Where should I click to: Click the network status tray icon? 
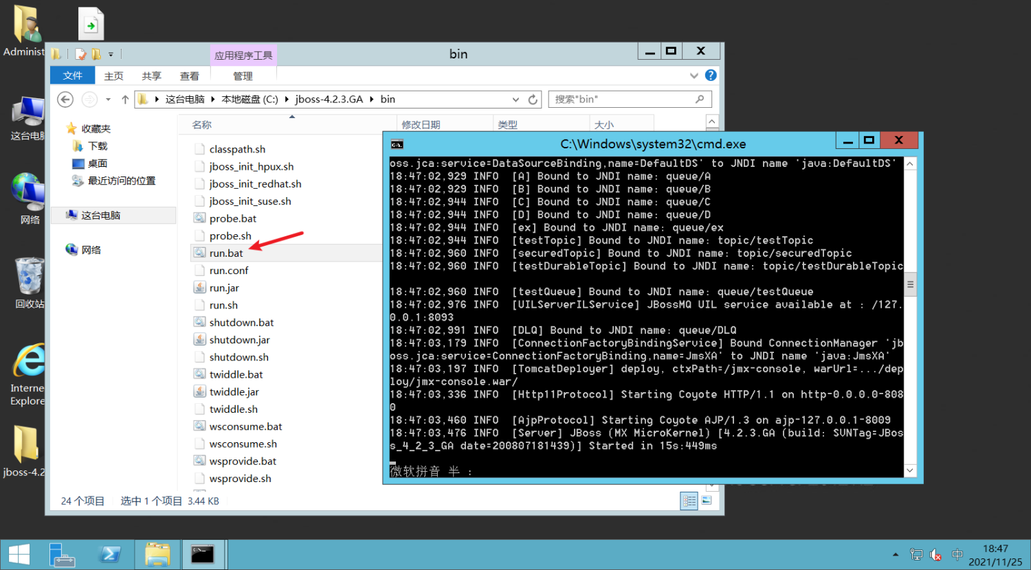pyautogui.click(x=916, y=554)
